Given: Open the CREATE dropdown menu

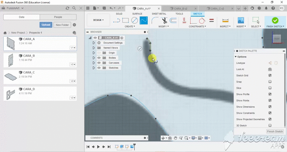Looking at the screenshot, I should (130, 27).
